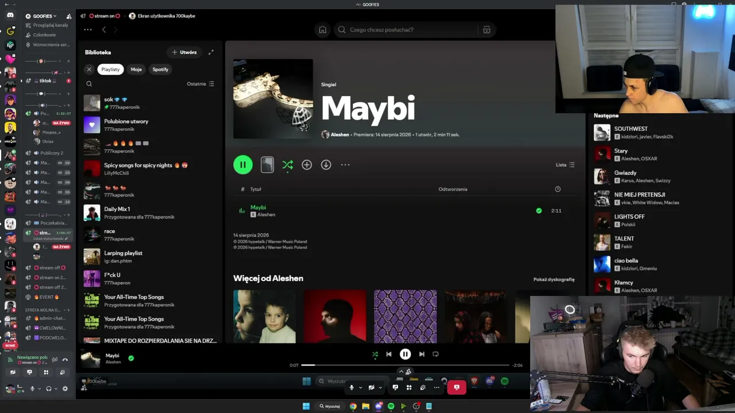Open the Larping playlist
735x413 pixels.
[x=149, y=256]
